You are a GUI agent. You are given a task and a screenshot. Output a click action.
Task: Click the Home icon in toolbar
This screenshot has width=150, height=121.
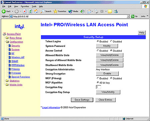point(36,11)
